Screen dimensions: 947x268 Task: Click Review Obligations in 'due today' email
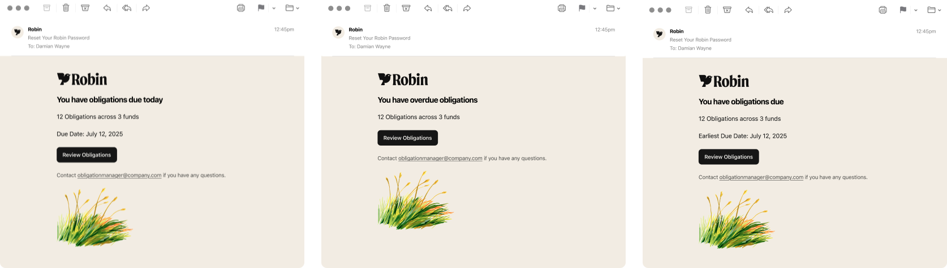pyautogui.click(x=87, y=155)
